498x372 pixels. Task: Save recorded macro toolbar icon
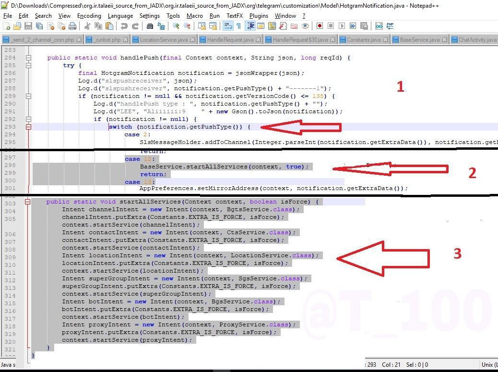coord(364,26)
